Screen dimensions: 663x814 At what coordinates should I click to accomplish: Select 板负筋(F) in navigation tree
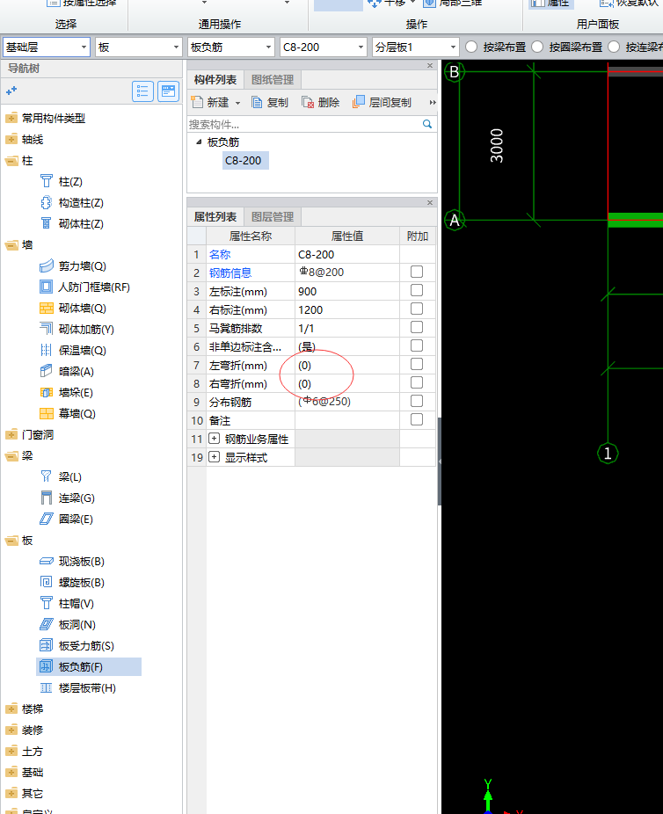pos(89,666)
